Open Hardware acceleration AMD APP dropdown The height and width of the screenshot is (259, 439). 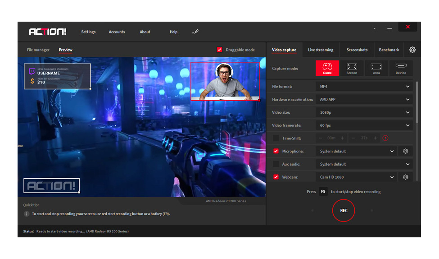click(x=364, y=99)
